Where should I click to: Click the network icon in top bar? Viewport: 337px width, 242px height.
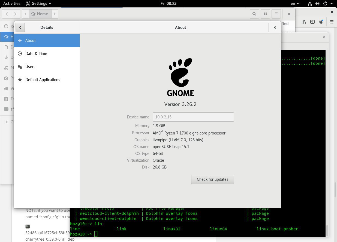pyautogui.click(x=310, y=4)
